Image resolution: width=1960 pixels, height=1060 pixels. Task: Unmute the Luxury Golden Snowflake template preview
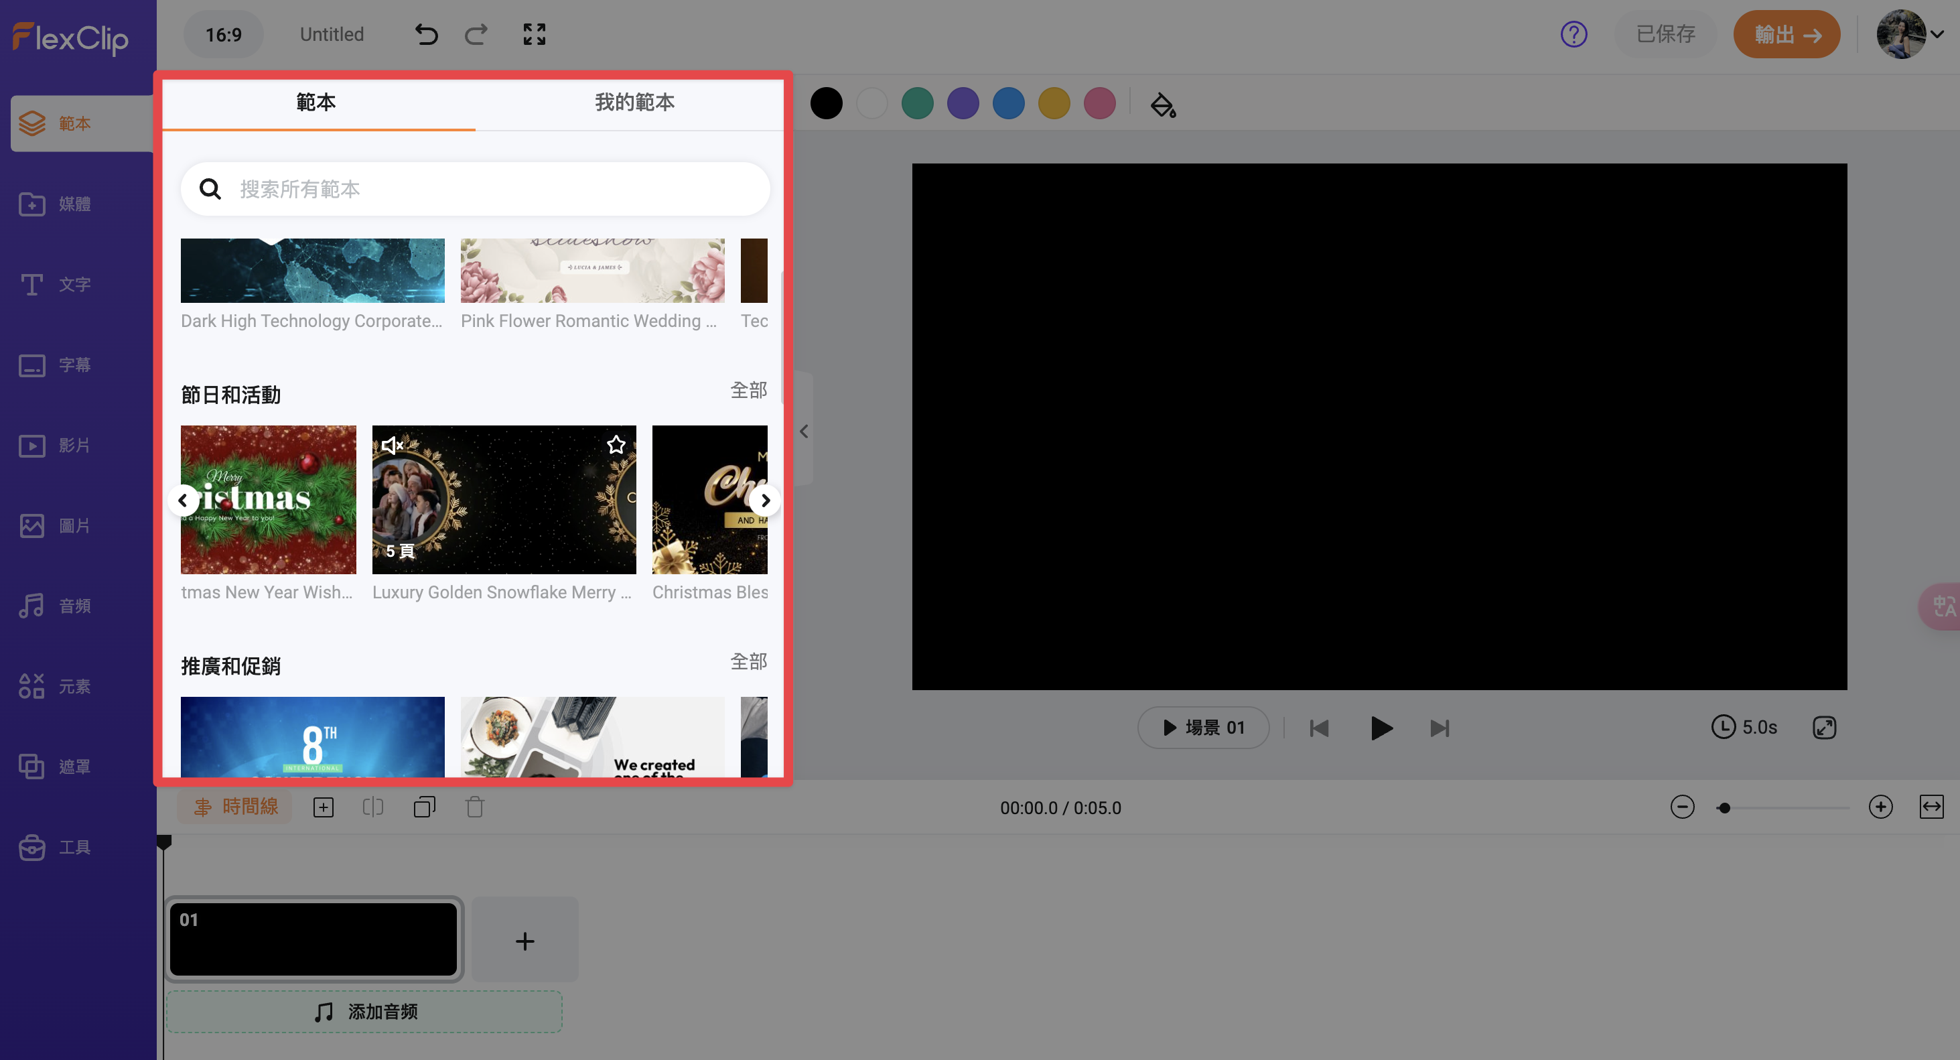(x=393, y=445)
